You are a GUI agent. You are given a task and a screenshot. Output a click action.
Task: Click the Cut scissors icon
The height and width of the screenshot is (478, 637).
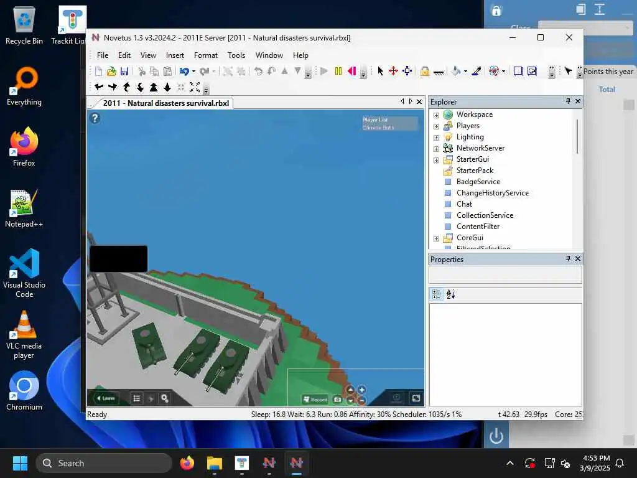(142, 72)
